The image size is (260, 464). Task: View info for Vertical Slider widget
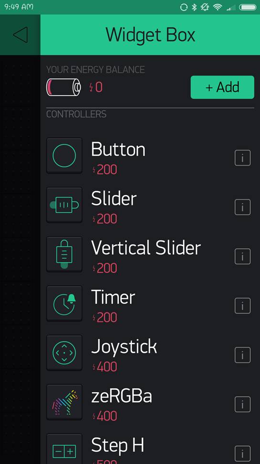pyautogui.click(x=243, y=256)
